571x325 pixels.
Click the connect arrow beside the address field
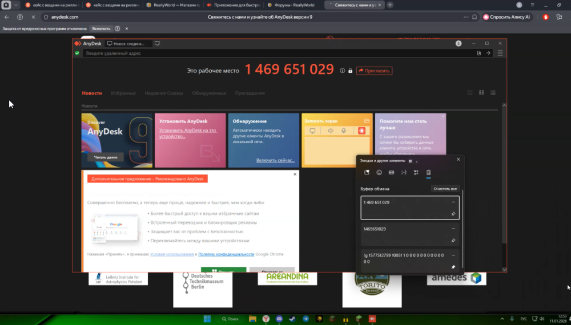click(488, 53)
